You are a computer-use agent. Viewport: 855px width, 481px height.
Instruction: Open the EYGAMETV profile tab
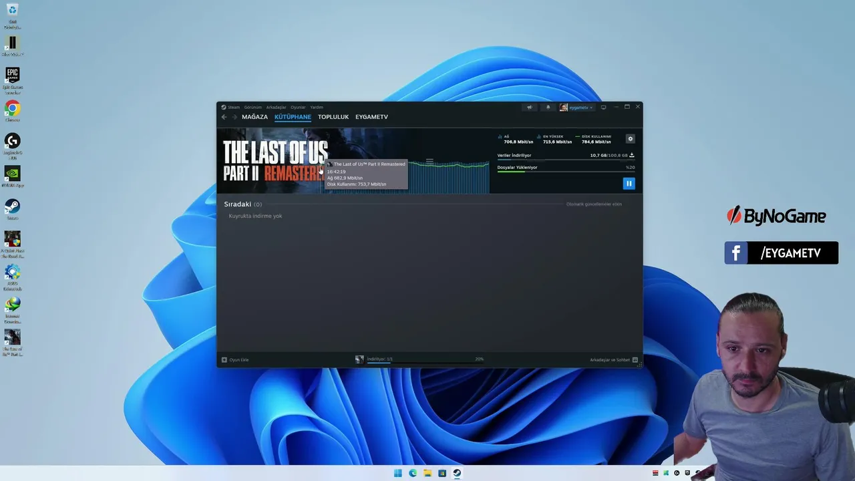pyautogui.click(x=371, y=117)
